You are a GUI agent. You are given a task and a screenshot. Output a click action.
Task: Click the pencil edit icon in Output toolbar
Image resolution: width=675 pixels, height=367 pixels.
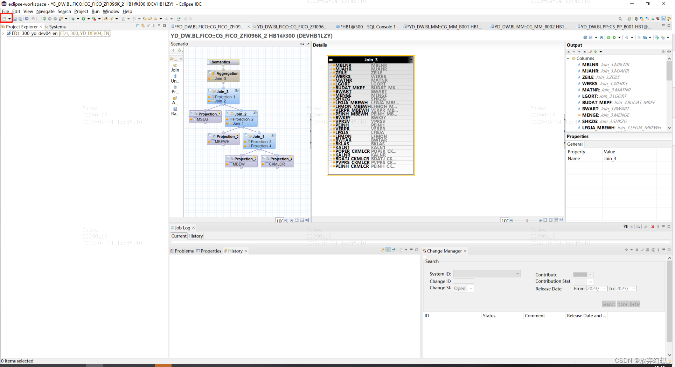pos(590,52)
